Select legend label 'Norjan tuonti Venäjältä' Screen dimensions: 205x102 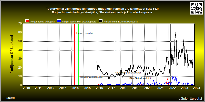tap(43, 22)
